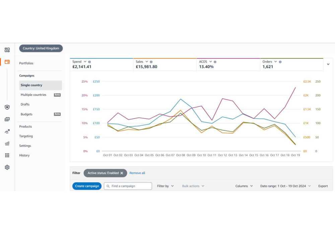Open the bar chart reports icon
Image resolution: width=335 pixels, height=251 pixels.
pos(7,143)
